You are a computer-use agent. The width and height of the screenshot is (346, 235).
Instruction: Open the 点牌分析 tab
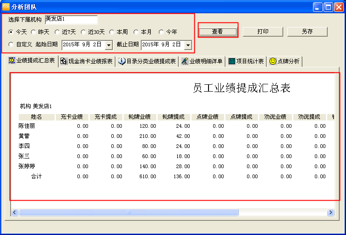point(285,61)
